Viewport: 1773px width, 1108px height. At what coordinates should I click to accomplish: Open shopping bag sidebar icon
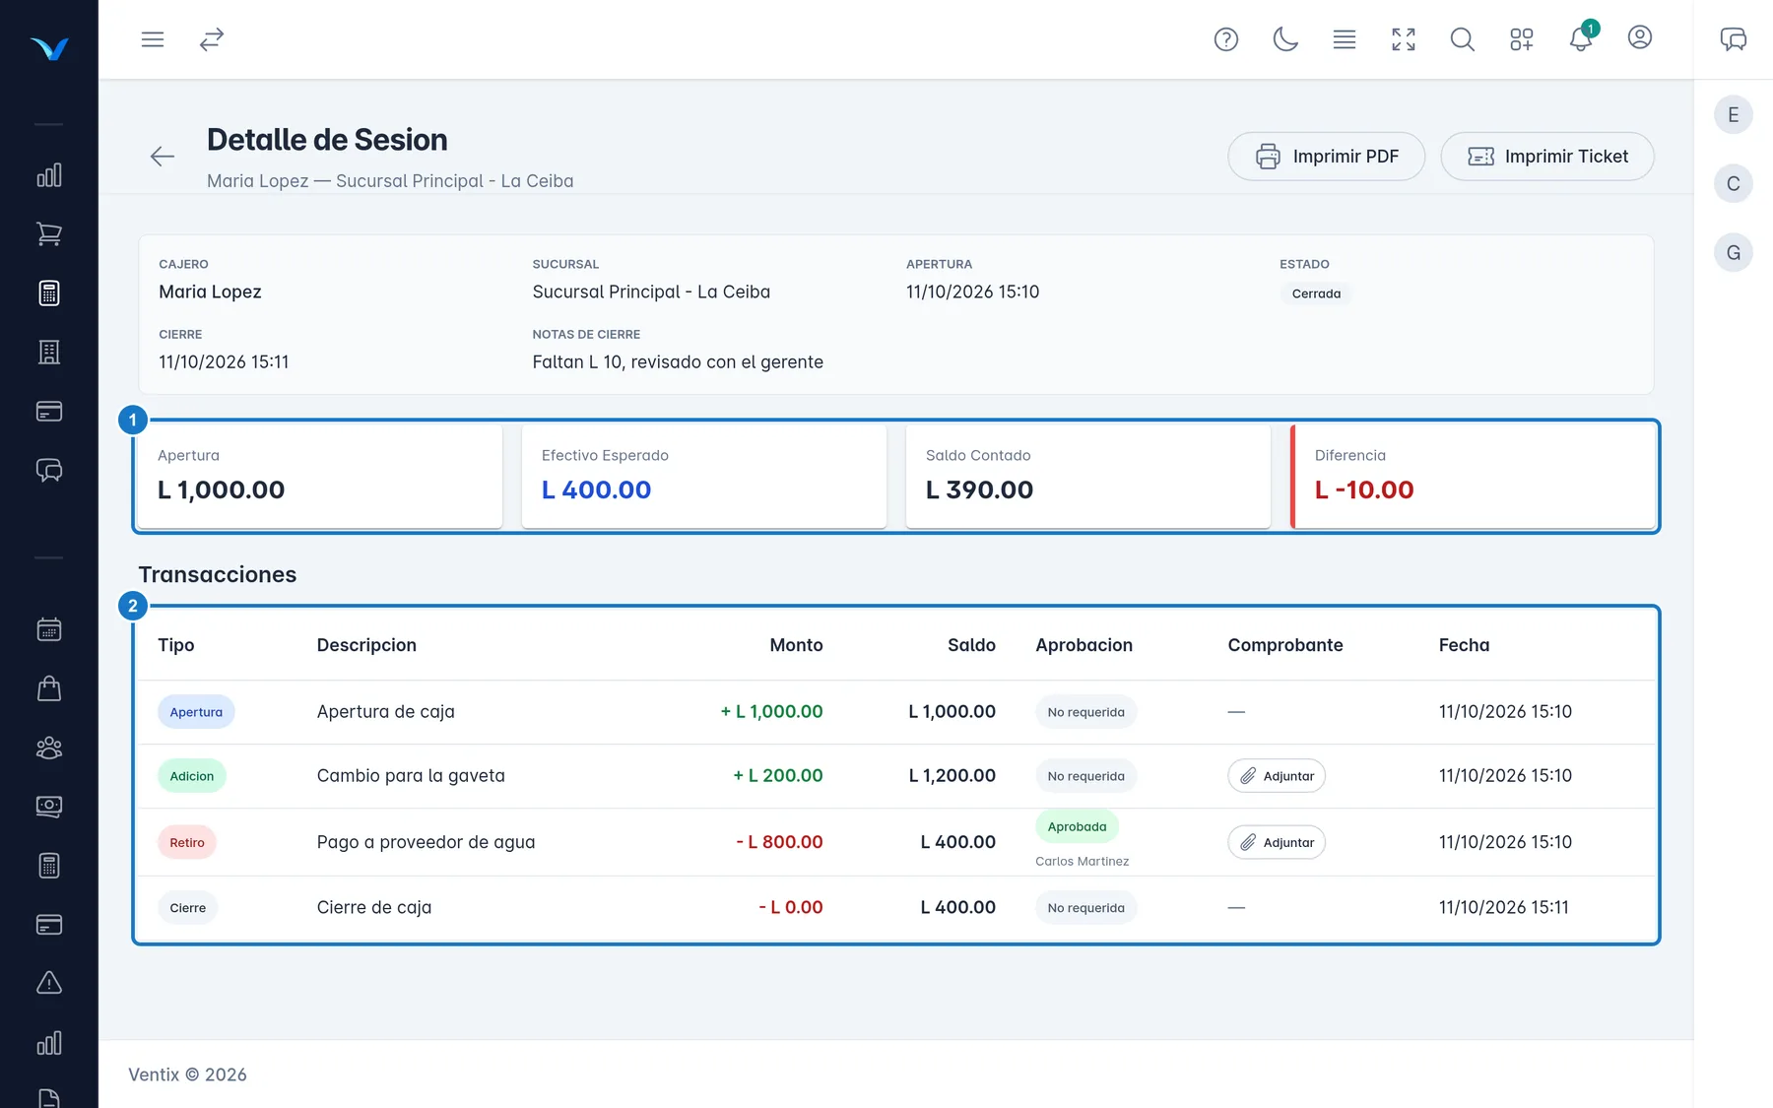[x=49, y=688]
